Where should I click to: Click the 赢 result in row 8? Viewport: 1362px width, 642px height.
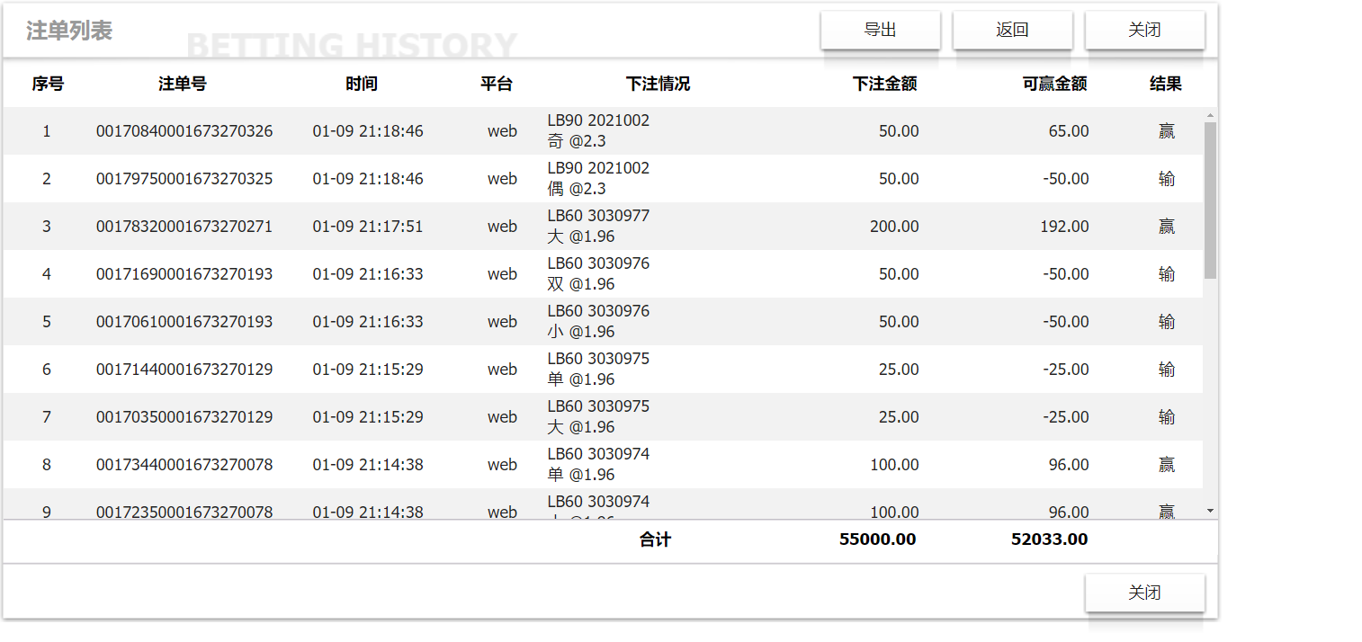point(1167,465)
